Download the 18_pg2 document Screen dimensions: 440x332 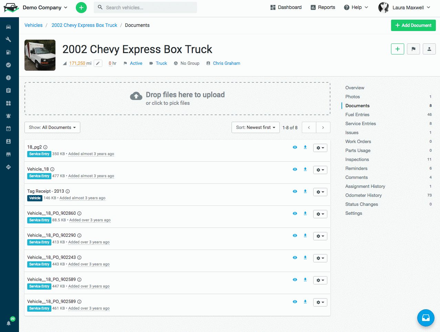pyautogui.click(x=305, y=147)
